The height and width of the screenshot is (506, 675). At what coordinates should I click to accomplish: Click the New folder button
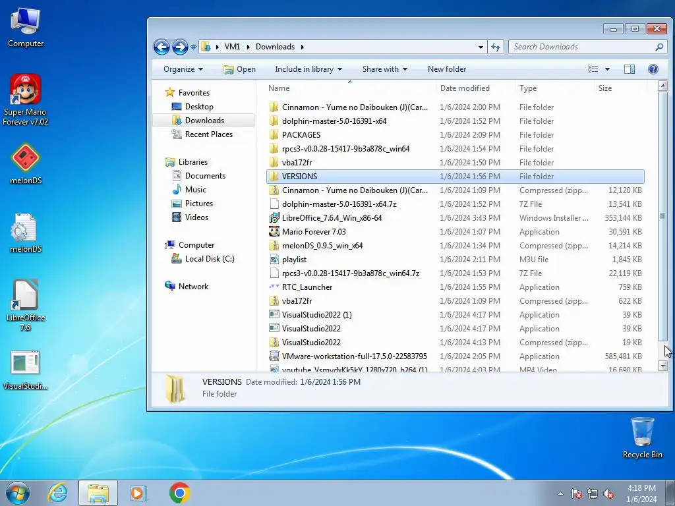click(x=447, y=69)
